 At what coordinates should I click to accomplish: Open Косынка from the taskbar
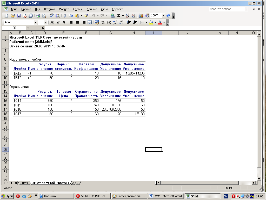[56, 196]
